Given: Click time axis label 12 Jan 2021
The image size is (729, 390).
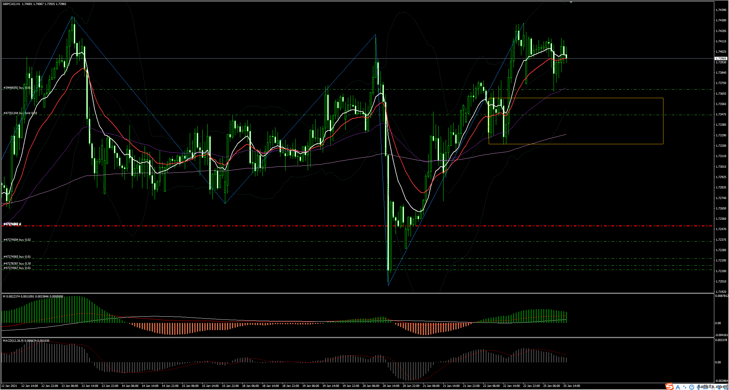Looking at the screenshot, I should (9, 386).
